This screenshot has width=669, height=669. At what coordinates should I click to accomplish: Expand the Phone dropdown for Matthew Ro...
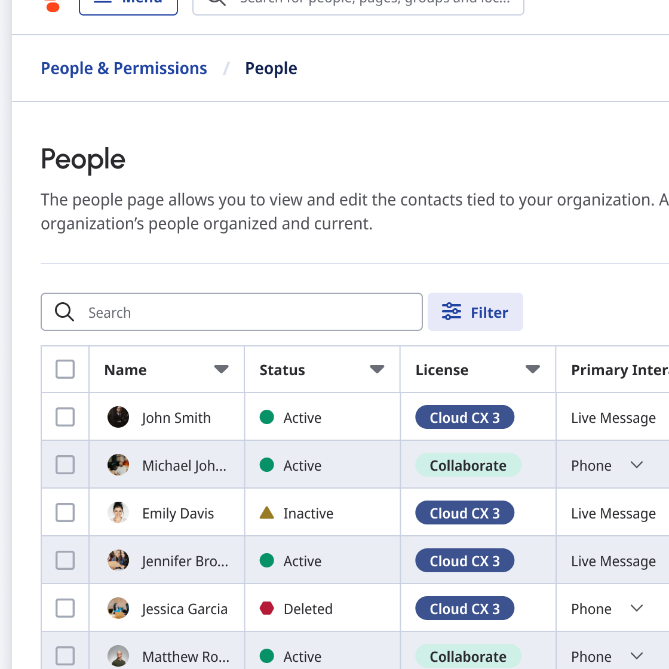click(637, 656)
